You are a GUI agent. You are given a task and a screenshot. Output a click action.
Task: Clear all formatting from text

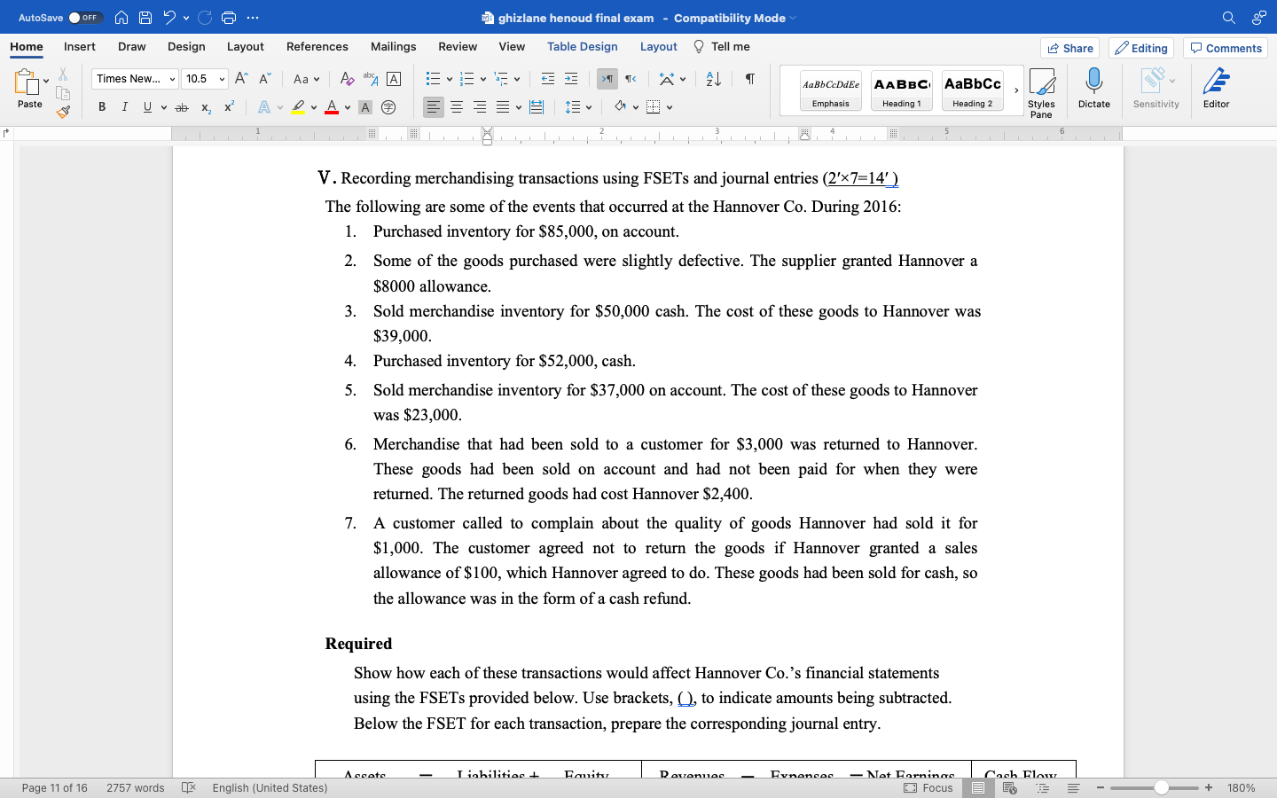coord(347,79)
